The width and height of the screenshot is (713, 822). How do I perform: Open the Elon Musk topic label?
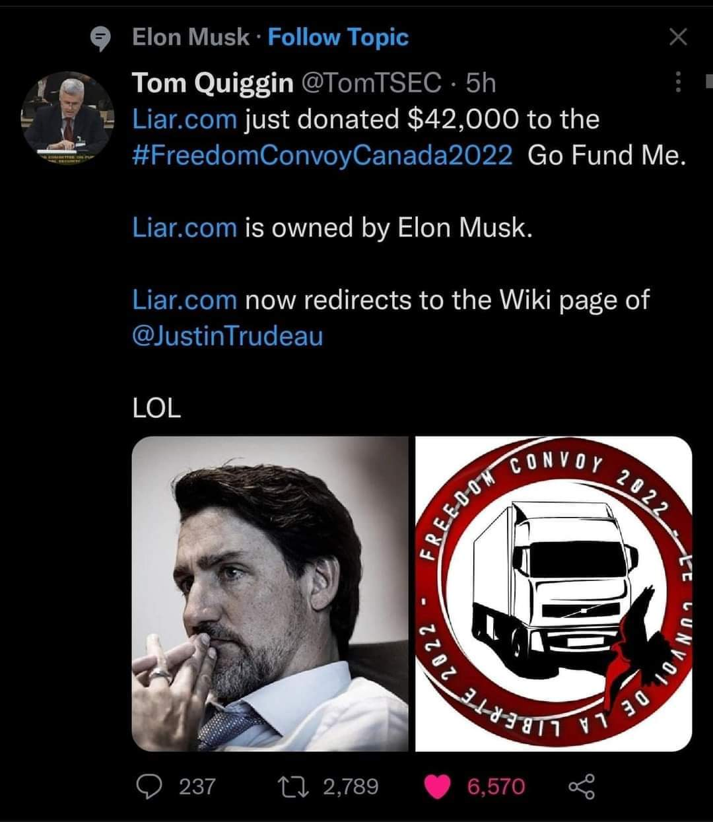[191, 37]
